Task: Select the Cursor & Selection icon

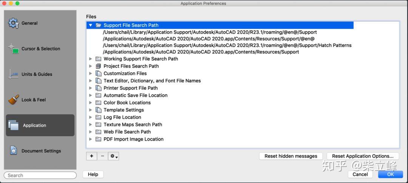Action: tap(13, 49)
